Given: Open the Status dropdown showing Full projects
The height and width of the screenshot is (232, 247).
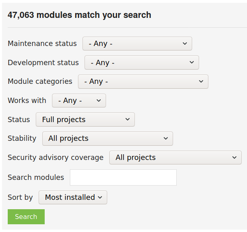Looking at the screenshot, I should [x=85, y=120].
